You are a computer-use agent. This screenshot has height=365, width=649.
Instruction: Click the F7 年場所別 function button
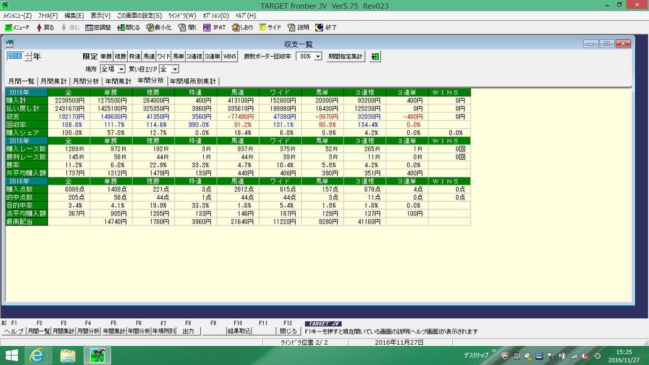tap(163, 332)
